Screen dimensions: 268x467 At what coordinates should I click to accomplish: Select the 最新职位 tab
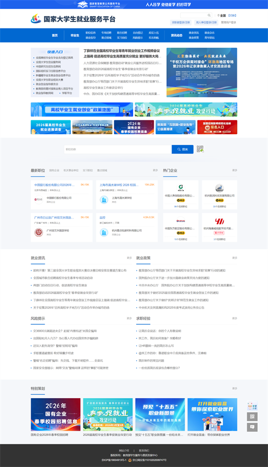tap(38, 170)
